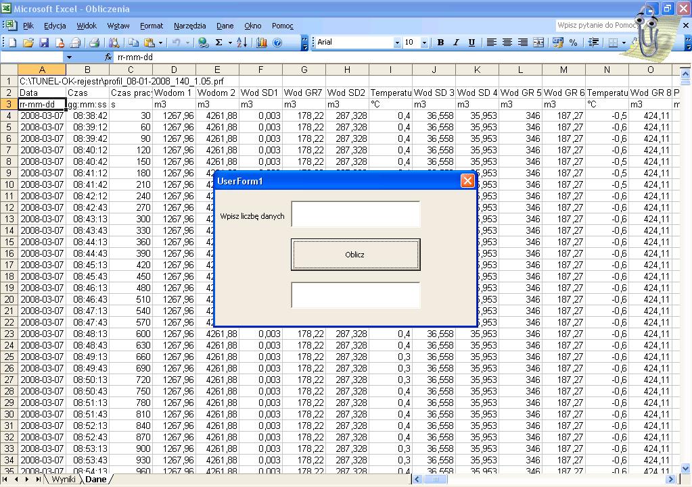Sort ascending with the A-Z icon
Screen dimensions: 692x487
click(x=242, y=43)
